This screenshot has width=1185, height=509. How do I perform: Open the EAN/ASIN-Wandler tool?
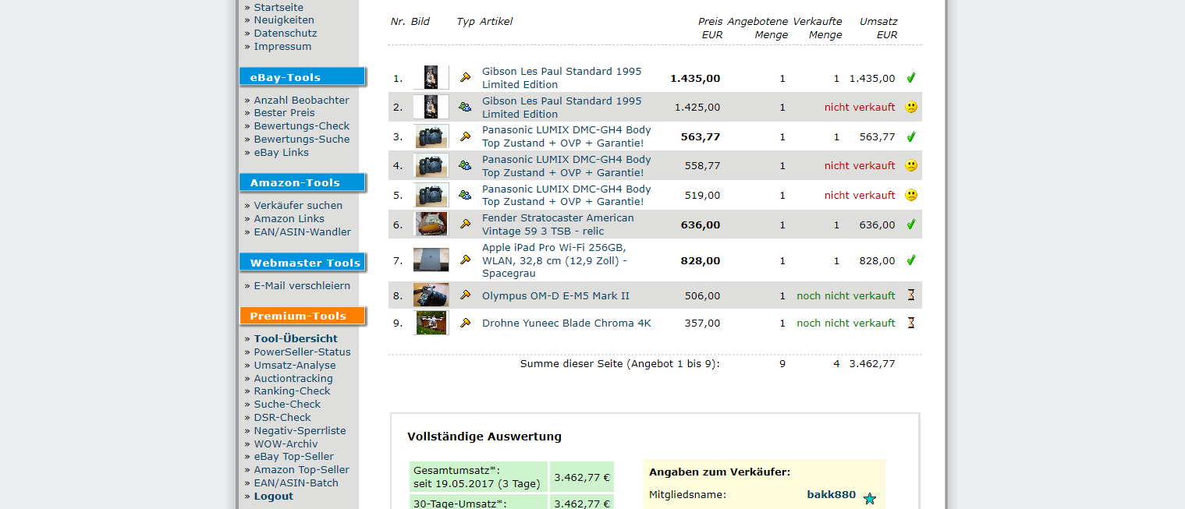[303, 232]
